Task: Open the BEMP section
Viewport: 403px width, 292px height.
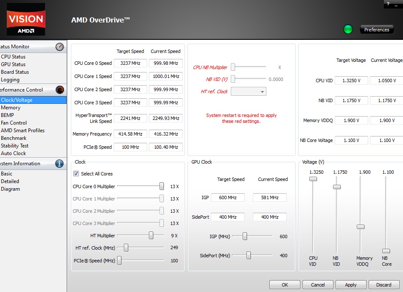Action: [x=7, y=115]
